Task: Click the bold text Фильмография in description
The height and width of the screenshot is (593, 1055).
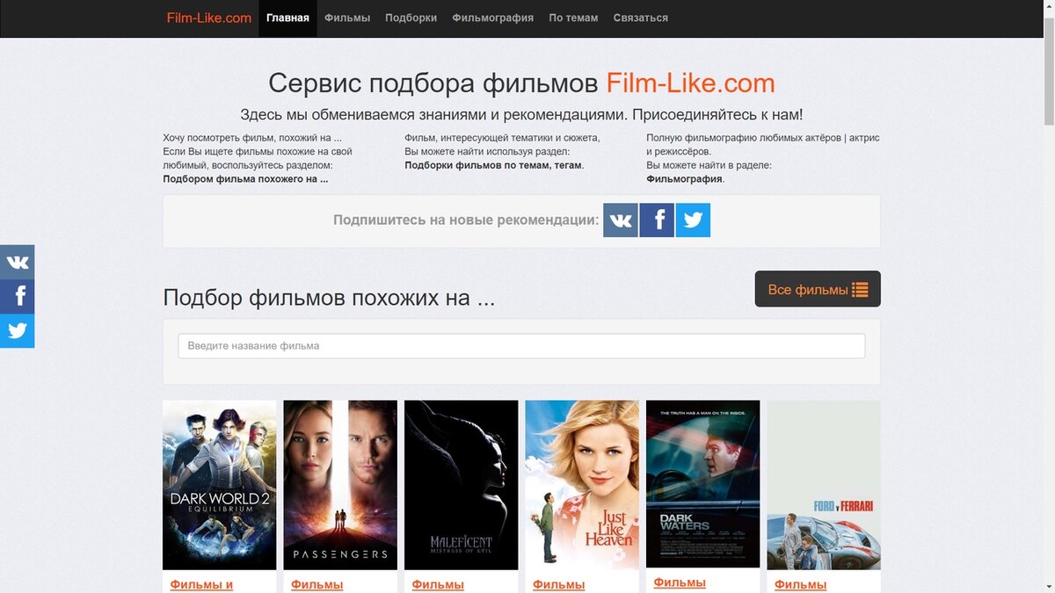Action: (x=685, y=178)
